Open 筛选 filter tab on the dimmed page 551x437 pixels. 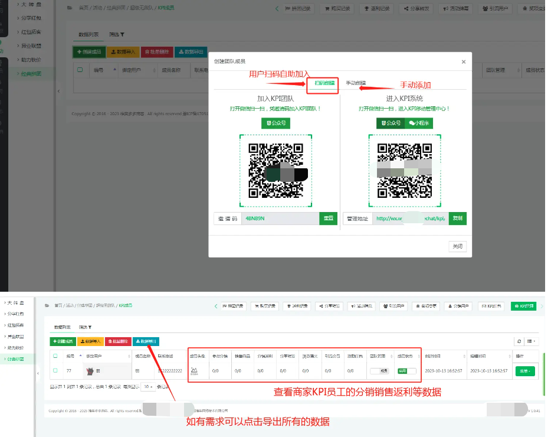(117, 34)
